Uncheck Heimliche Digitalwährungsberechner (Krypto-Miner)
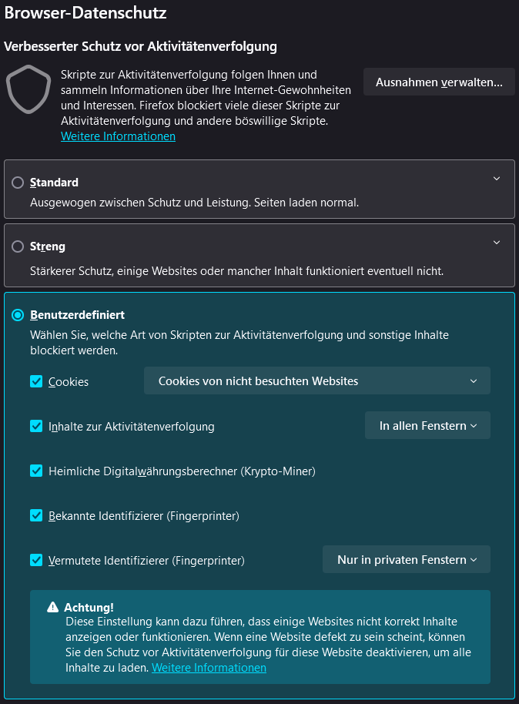 35,470
